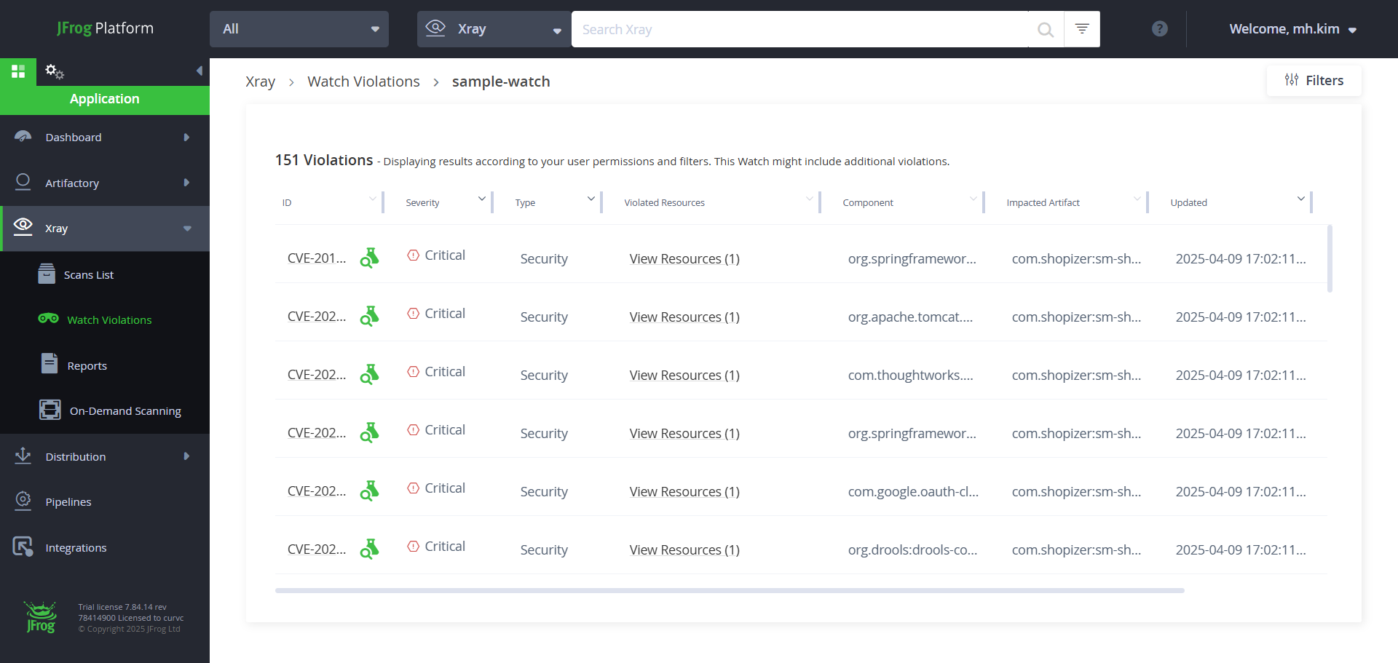The width and height of the screenshot is (1398, 663).
Task: Click the Artifactory circle icon
Action: pyautogui.click(x=23, y=182)
